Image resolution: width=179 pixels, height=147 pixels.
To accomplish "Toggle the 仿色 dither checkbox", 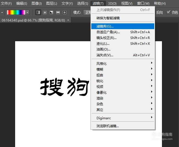I will 168,12.
